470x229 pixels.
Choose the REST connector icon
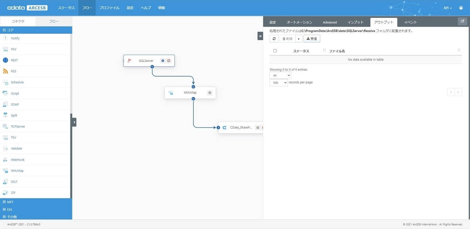[5, 60]
